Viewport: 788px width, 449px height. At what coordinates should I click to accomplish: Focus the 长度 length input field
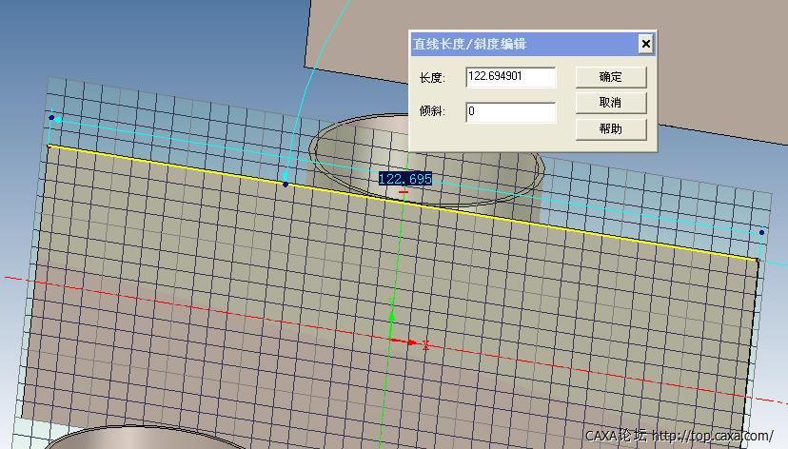(510, 77)
